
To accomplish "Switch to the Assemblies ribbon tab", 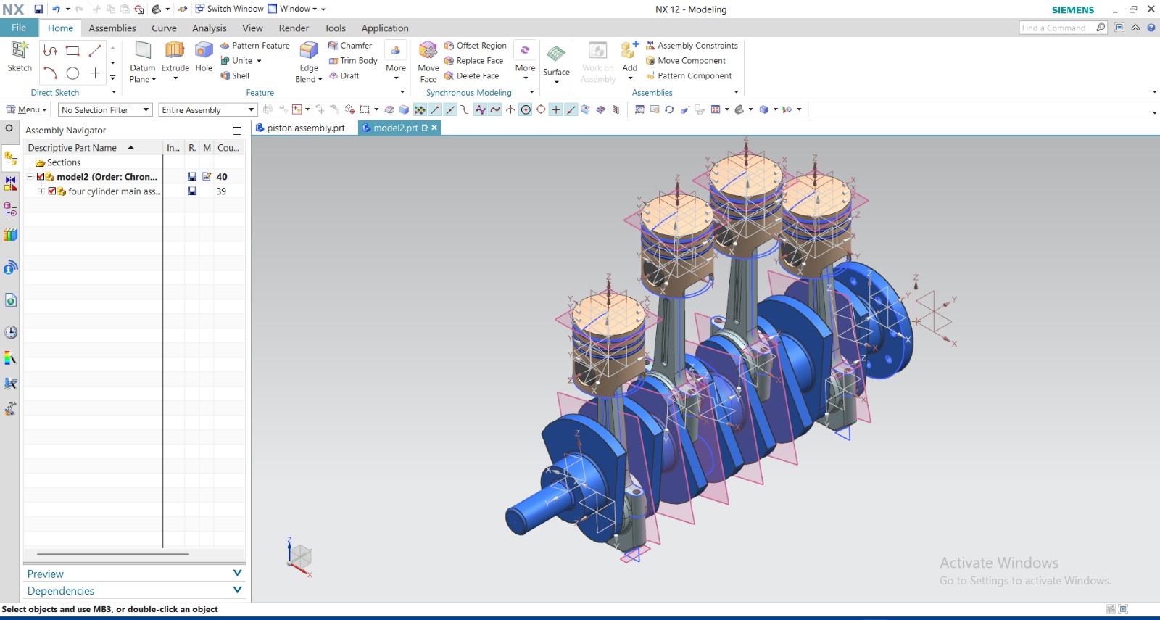I will point(112,28).
